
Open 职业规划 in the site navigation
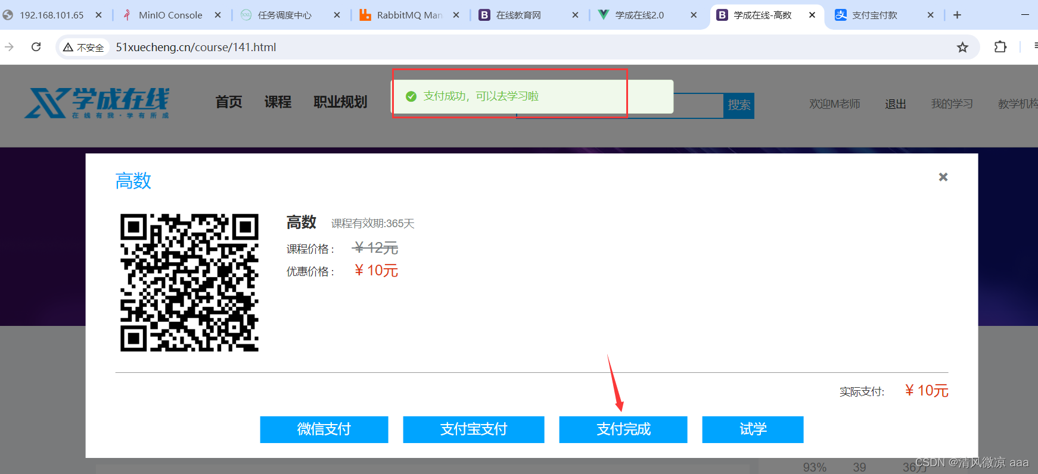pos(340,102)
